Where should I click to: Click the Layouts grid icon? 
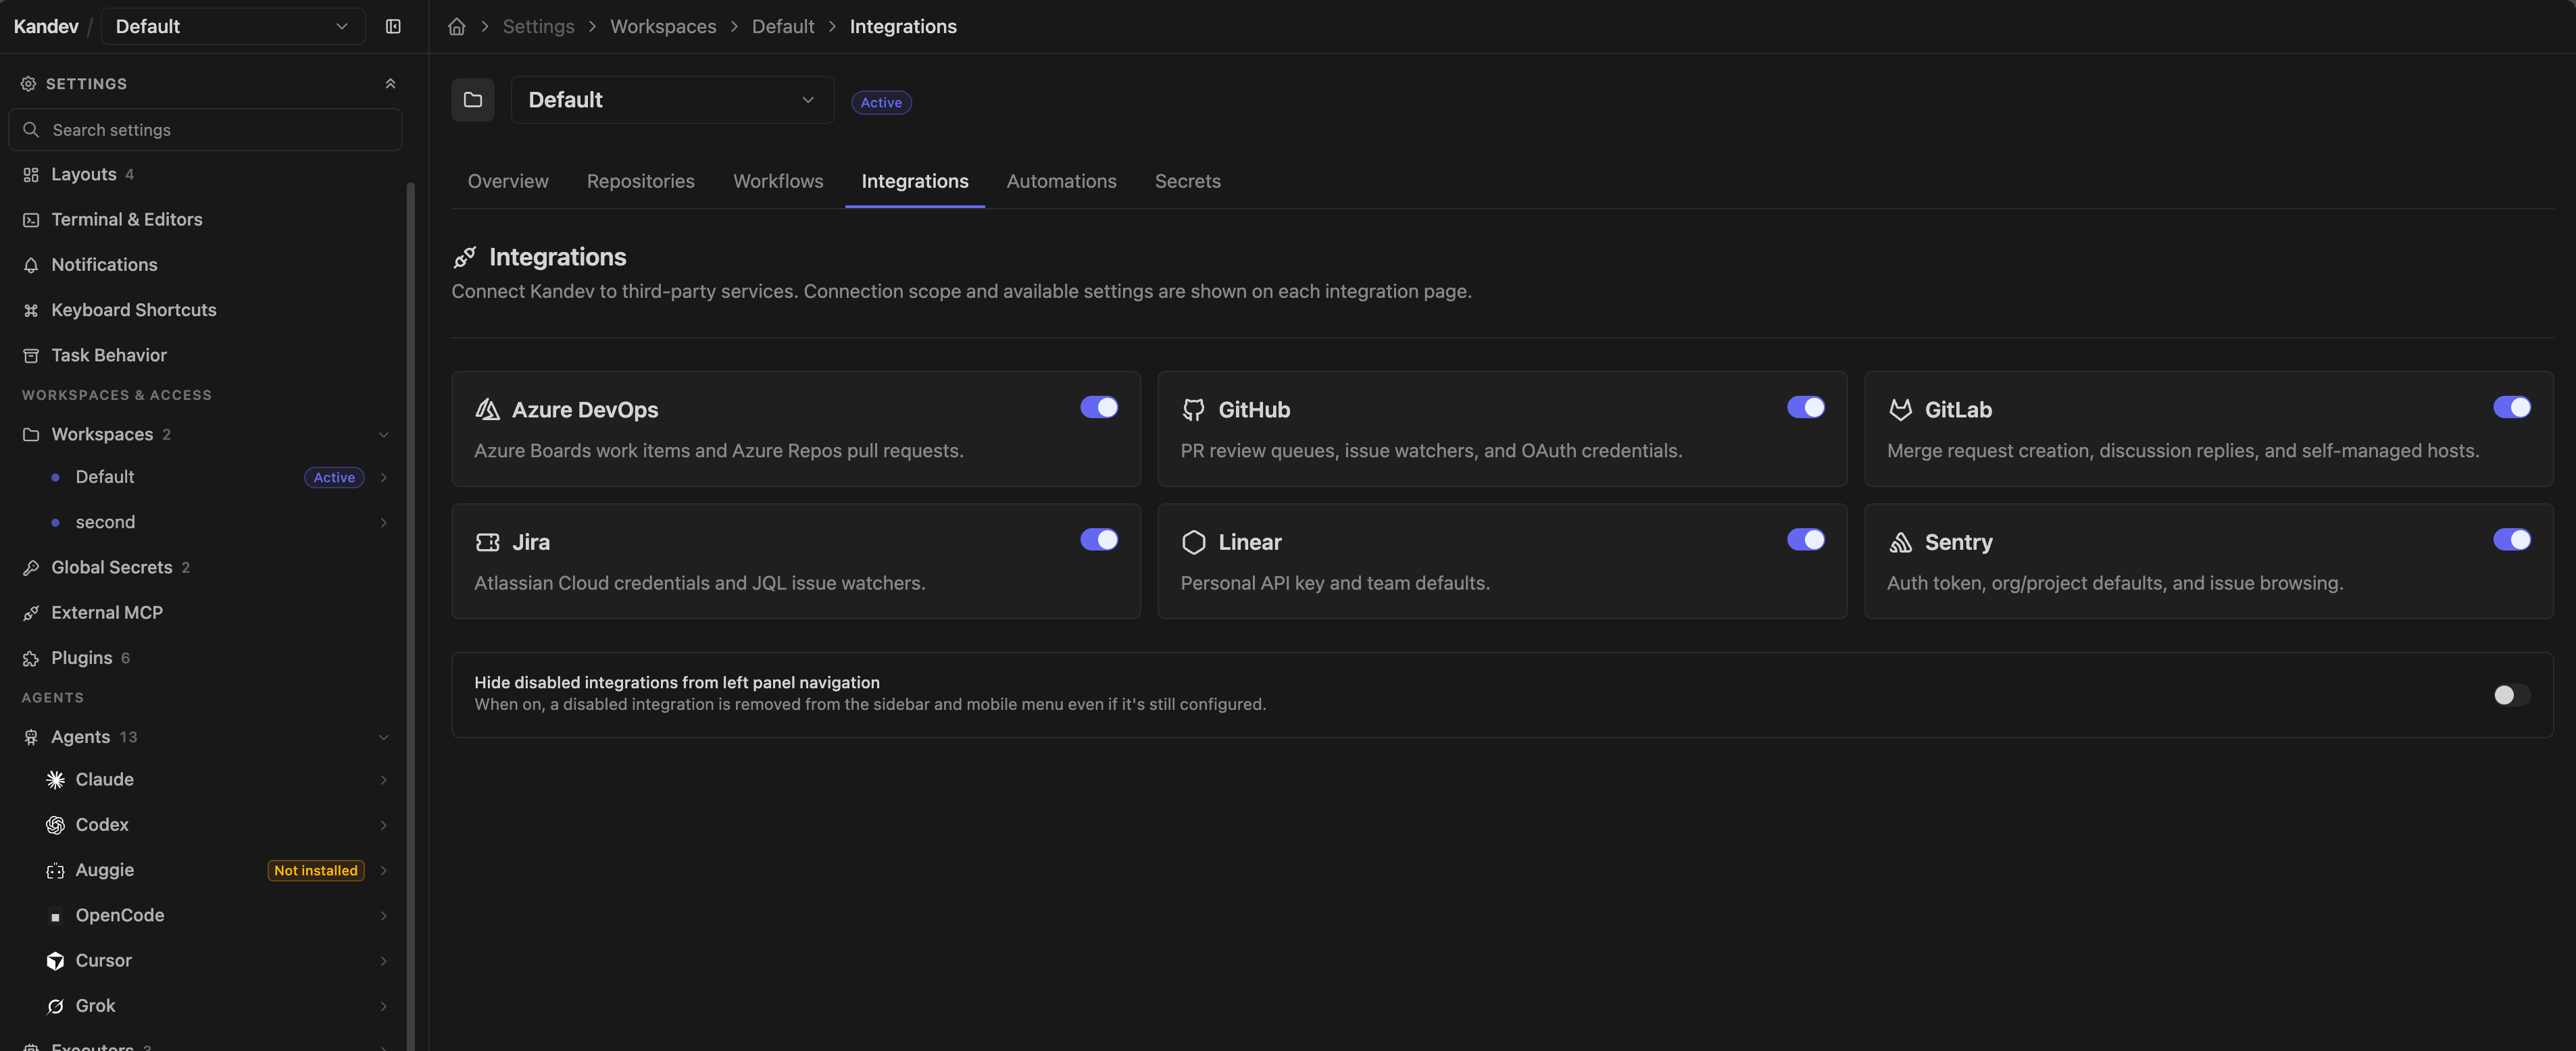tap(31, 175)
